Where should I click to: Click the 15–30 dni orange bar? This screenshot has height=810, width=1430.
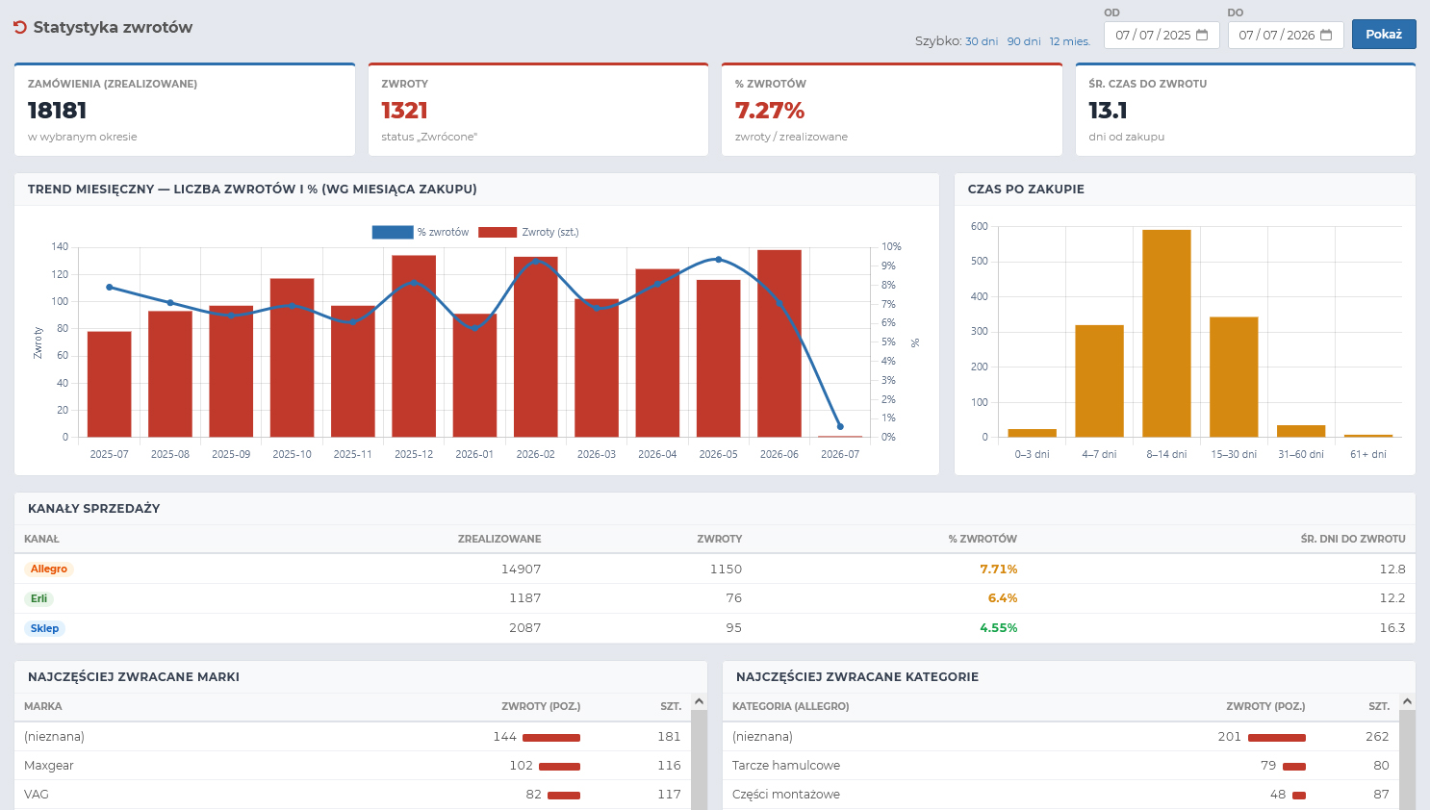[x=1234, y=377]
